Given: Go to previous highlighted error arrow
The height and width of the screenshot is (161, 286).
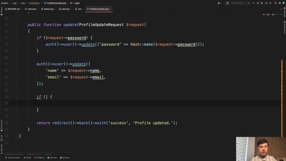Looking at the screenshot, I should pos(278,14).
